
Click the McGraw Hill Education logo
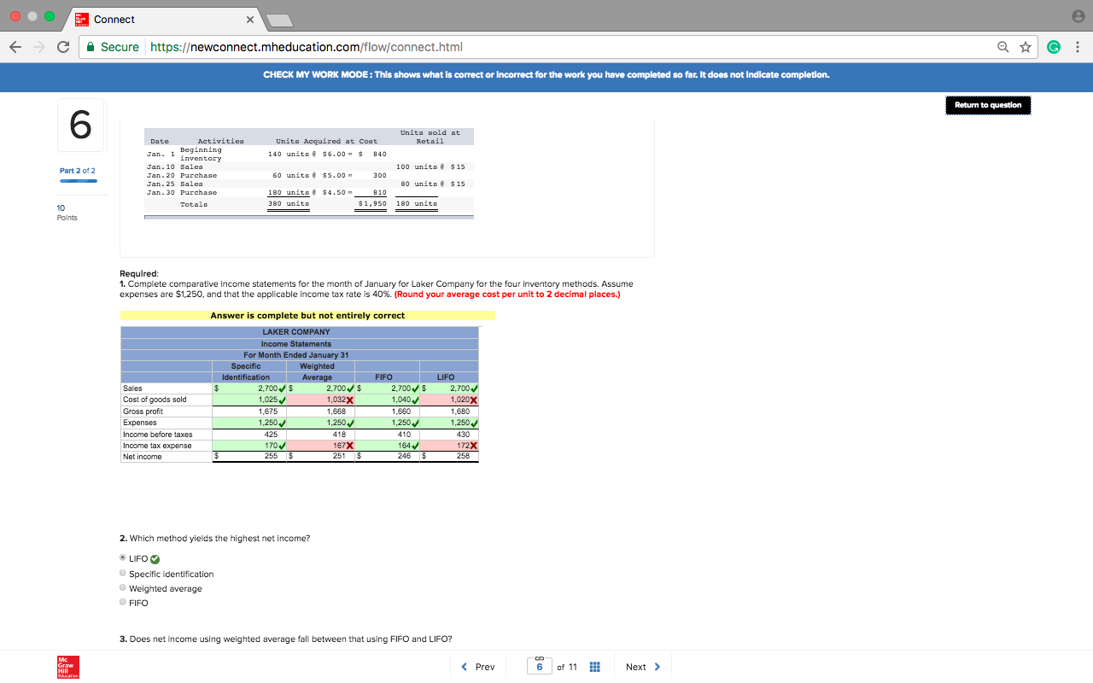click(x=67, y=667)
